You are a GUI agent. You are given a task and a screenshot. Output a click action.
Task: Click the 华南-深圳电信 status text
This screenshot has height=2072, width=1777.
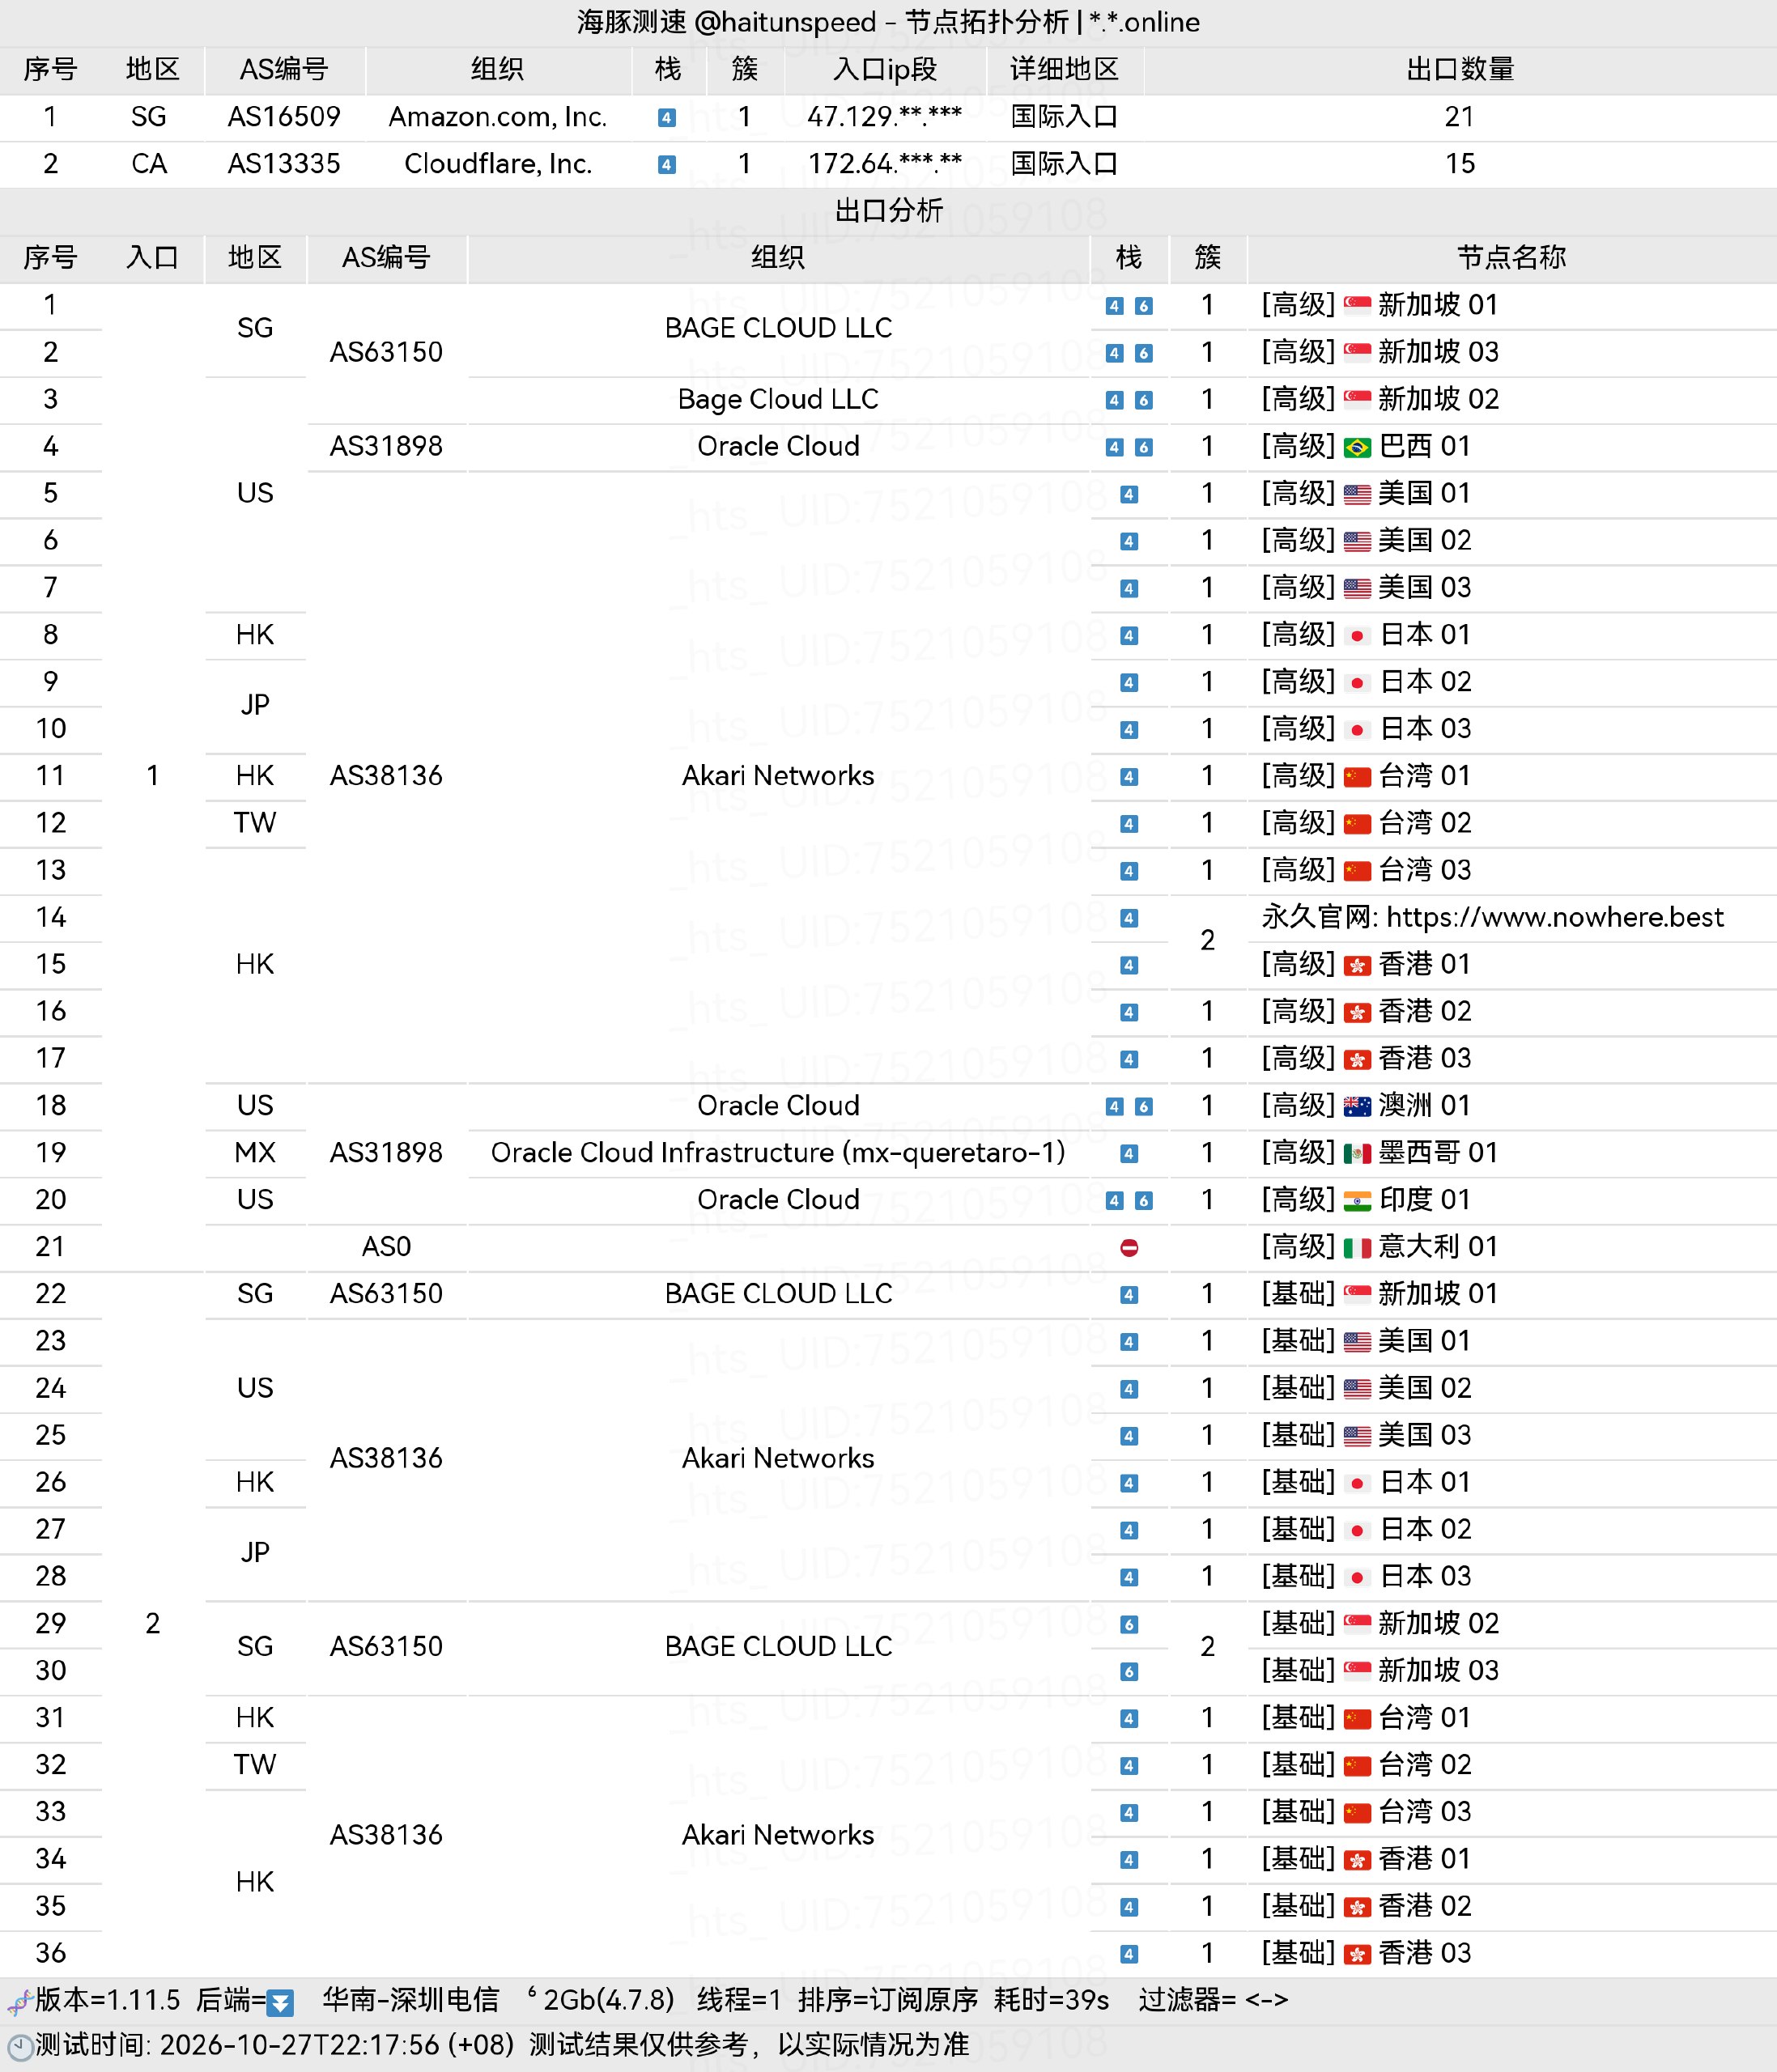point(410,2000)
